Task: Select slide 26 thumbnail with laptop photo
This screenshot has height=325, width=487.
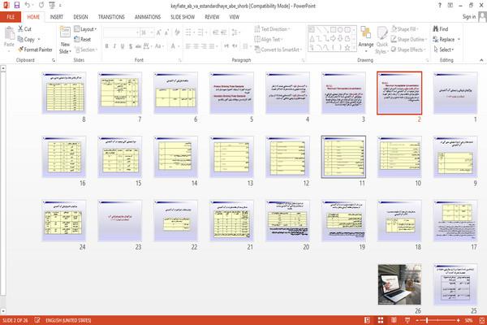Action: (x=399, y=284)
